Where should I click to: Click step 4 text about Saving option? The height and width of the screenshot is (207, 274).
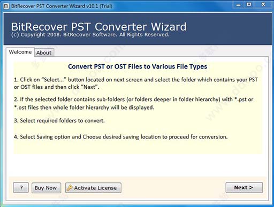coord(121,137)
